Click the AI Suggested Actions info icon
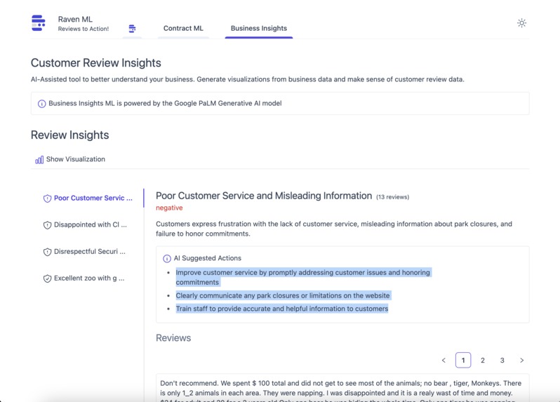The image size is (560, 402). click(167, 258)
